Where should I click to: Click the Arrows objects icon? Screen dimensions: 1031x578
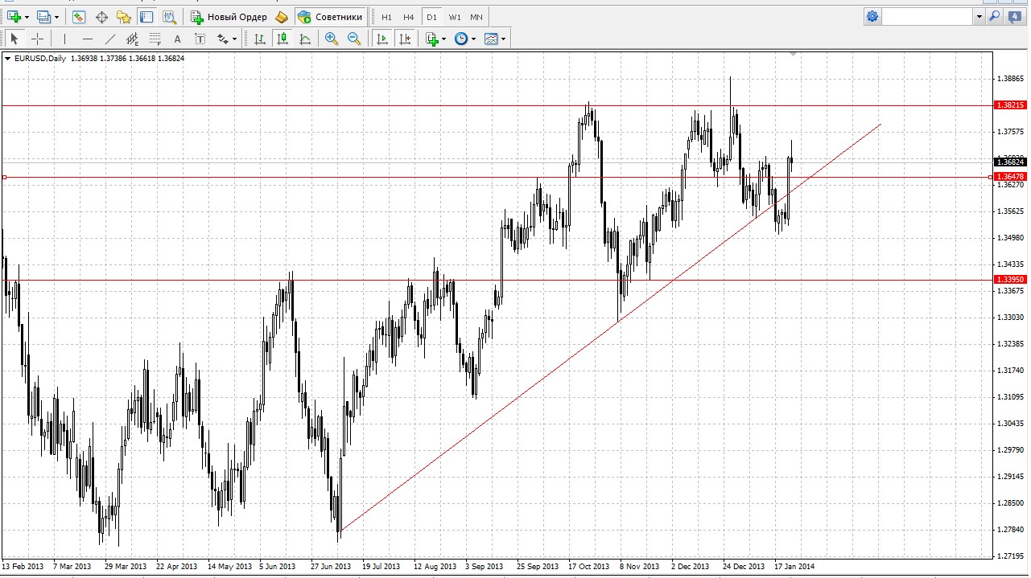(223, 39)
